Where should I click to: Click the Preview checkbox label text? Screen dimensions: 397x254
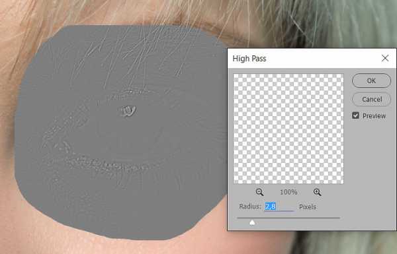coord(374,116)
